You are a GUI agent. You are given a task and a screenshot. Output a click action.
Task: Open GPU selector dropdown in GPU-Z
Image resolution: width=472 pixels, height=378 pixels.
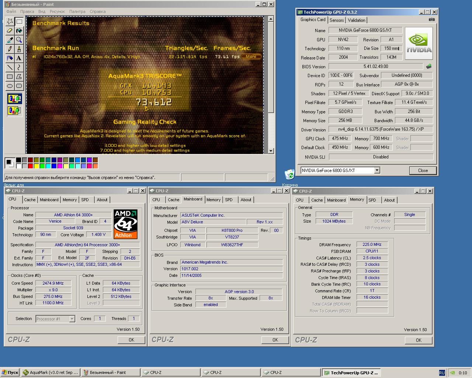click(377, 170)
